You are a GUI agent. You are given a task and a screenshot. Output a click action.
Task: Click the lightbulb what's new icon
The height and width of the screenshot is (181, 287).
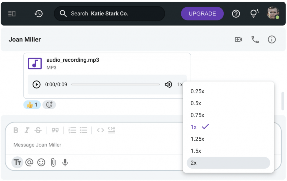(254, 13)
